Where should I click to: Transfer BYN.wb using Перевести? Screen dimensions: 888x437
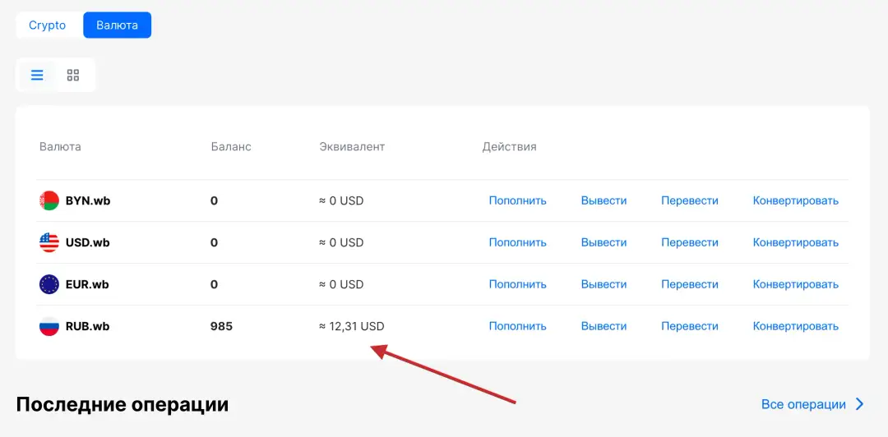point(689,200)
